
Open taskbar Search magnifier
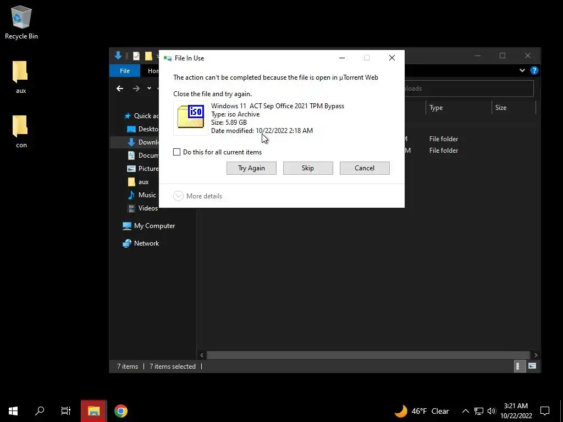(x=40, y=411)
